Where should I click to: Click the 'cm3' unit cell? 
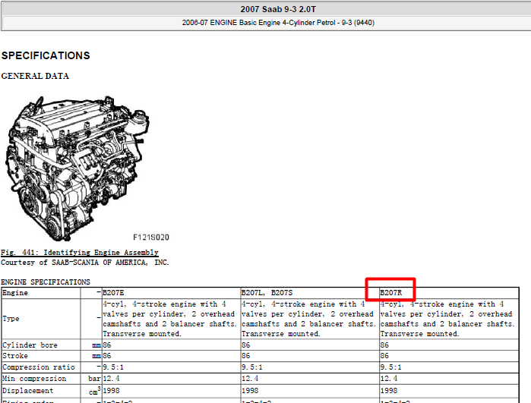pyautogui.click(x=91, y=391)
